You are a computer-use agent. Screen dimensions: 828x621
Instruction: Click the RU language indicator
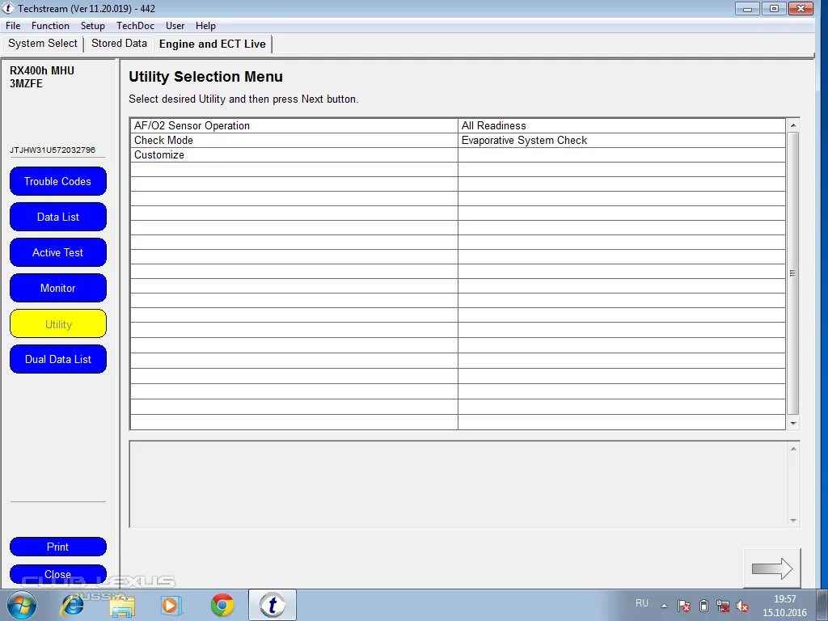coord(641,603)
